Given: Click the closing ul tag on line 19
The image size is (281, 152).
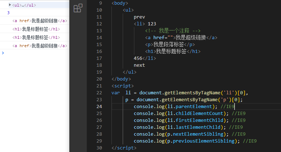Looking at the screenshot, I should pos(130,72).
